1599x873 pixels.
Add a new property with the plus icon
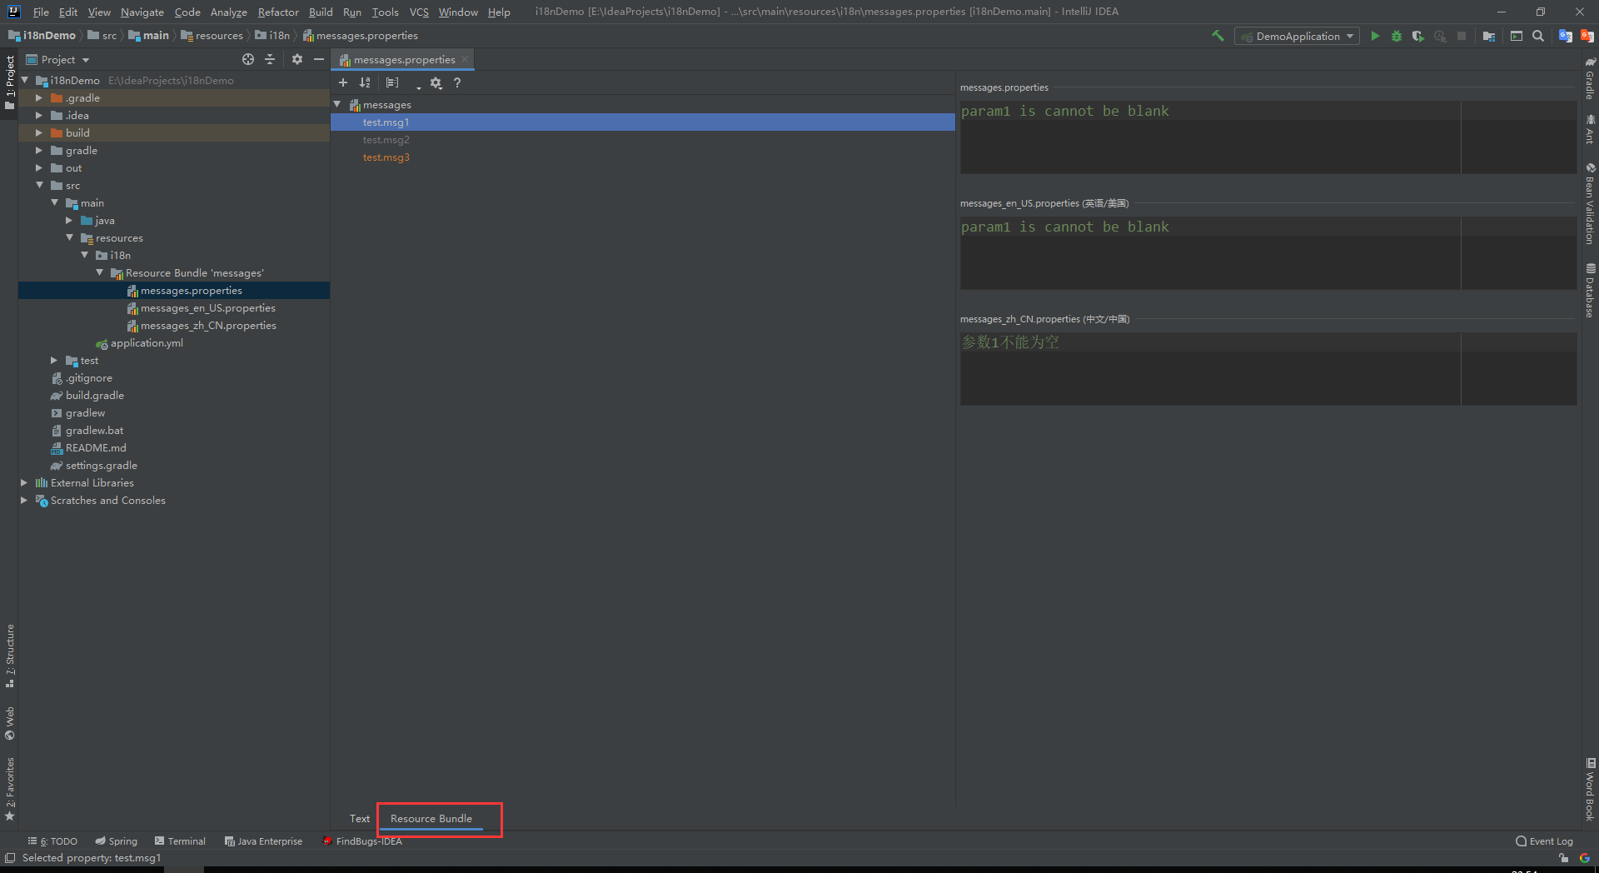pos(343,82)
